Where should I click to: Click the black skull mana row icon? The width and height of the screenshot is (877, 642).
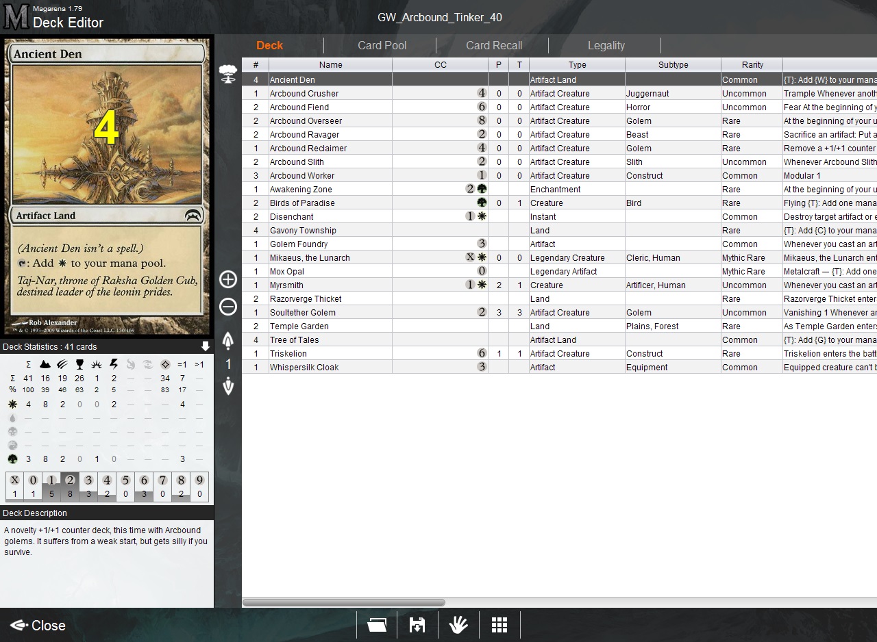tap(12, 432)
